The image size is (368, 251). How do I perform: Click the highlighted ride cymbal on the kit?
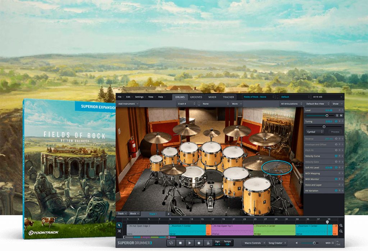point(277,167)
